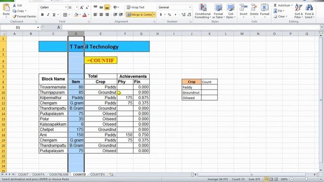Click Decrease Decimal icon
This screenshot has width=324, height=182.
click(x=189, y=15)
